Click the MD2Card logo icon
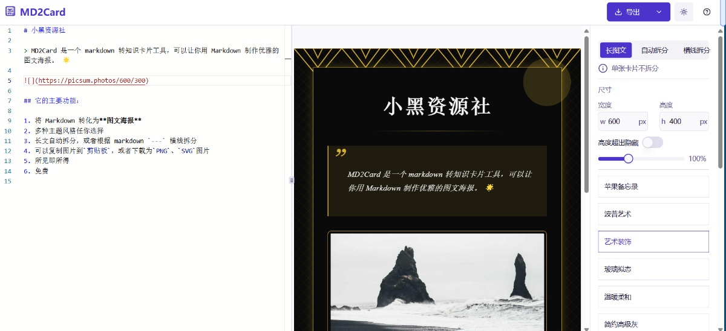The image size is (726, 331). [10, 12]
